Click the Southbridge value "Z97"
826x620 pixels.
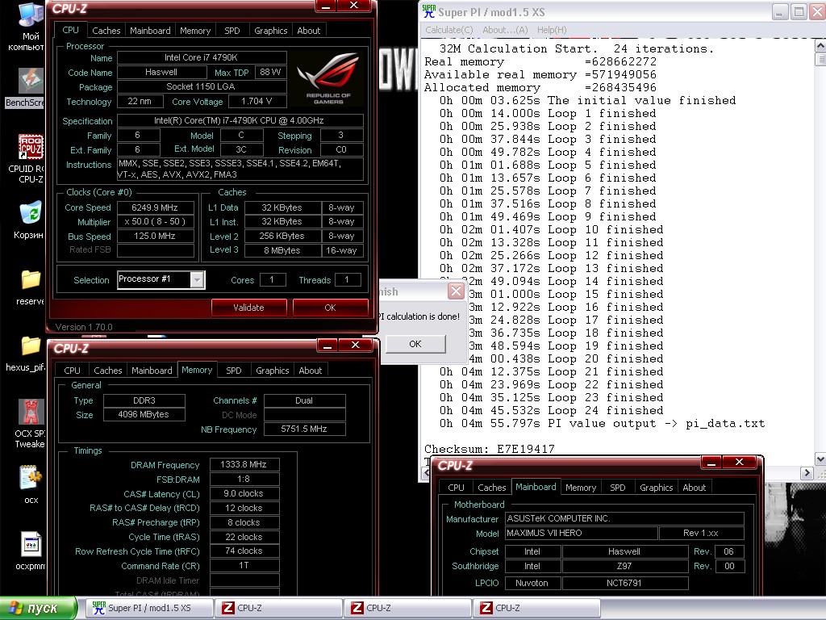625,566
